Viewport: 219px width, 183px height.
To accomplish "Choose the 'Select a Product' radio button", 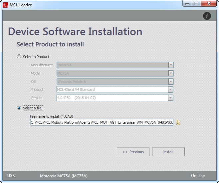I will (x=19, y=57).
